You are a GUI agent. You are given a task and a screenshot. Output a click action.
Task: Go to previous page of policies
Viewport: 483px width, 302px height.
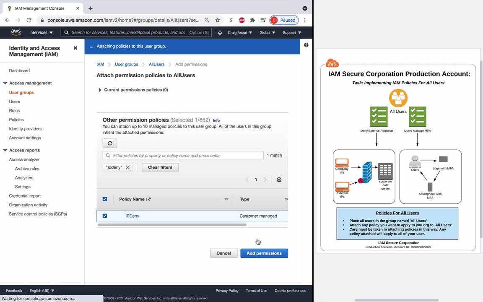point(247,180)
